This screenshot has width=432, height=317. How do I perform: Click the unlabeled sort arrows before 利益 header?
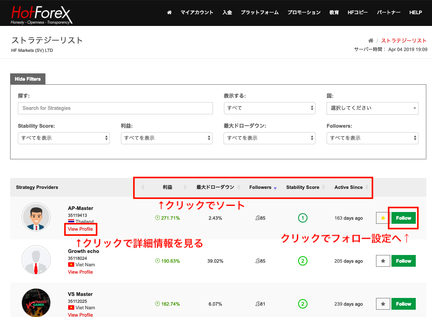pos(143,187)
